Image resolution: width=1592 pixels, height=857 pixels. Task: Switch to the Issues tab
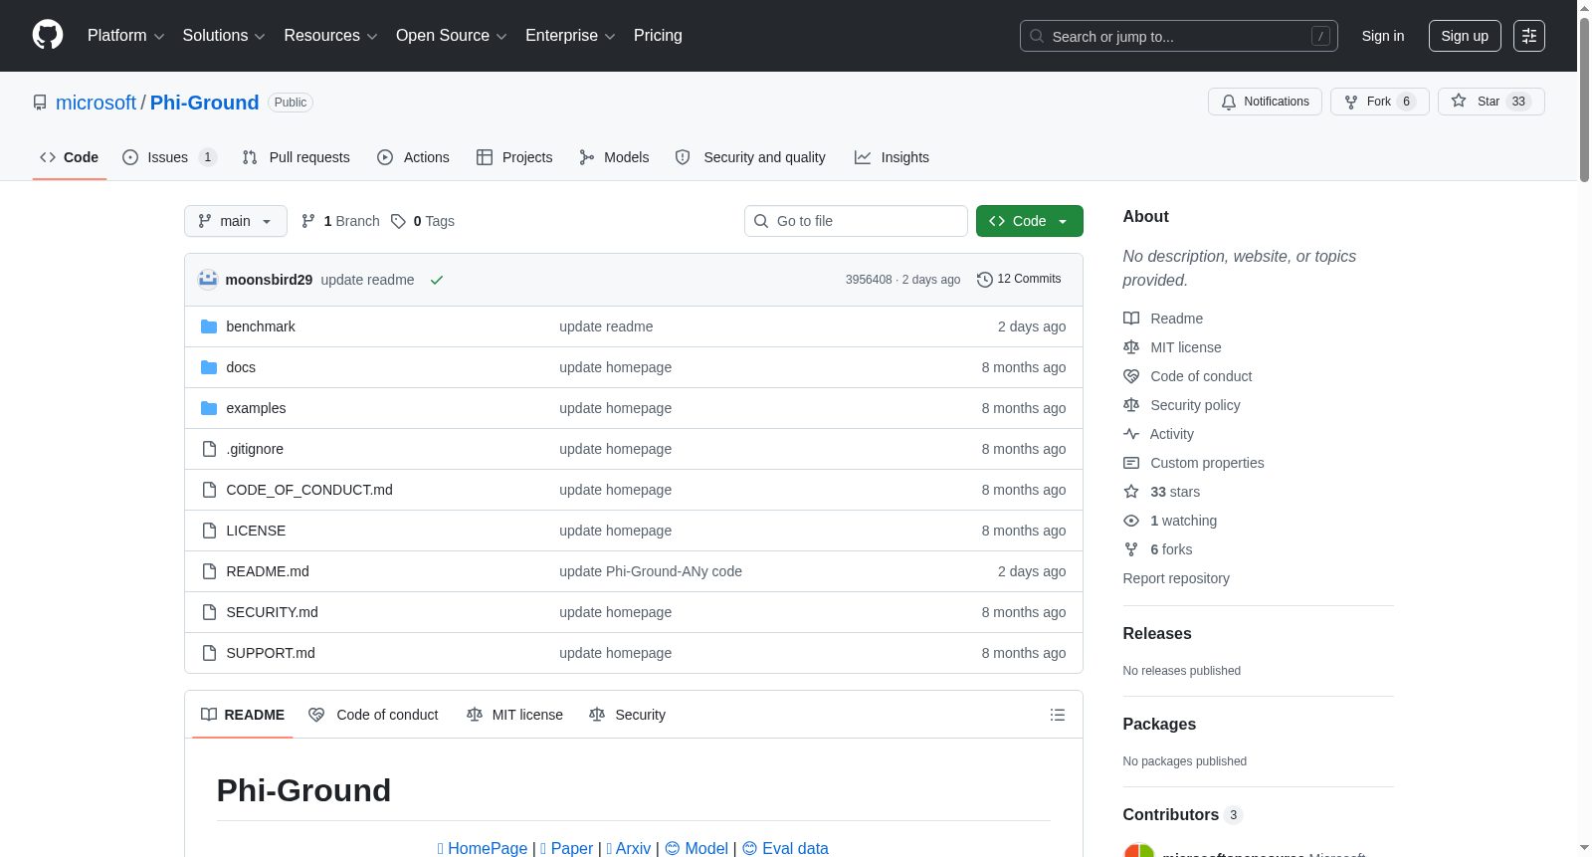click(x=169, y=157)
